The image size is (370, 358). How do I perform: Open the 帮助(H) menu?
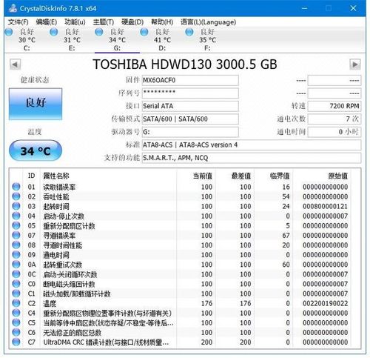[162, 22]
